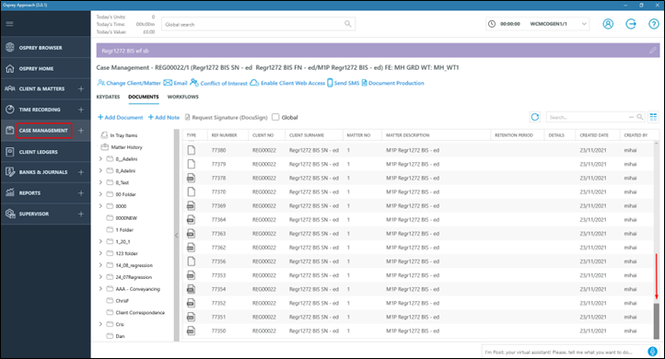This screenshot has height=359, width=665.
Task: Toggle the Global checkbox
Action: tap(275, 117)
